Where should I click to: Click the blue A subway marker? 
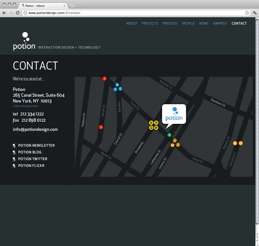(117, 85)
